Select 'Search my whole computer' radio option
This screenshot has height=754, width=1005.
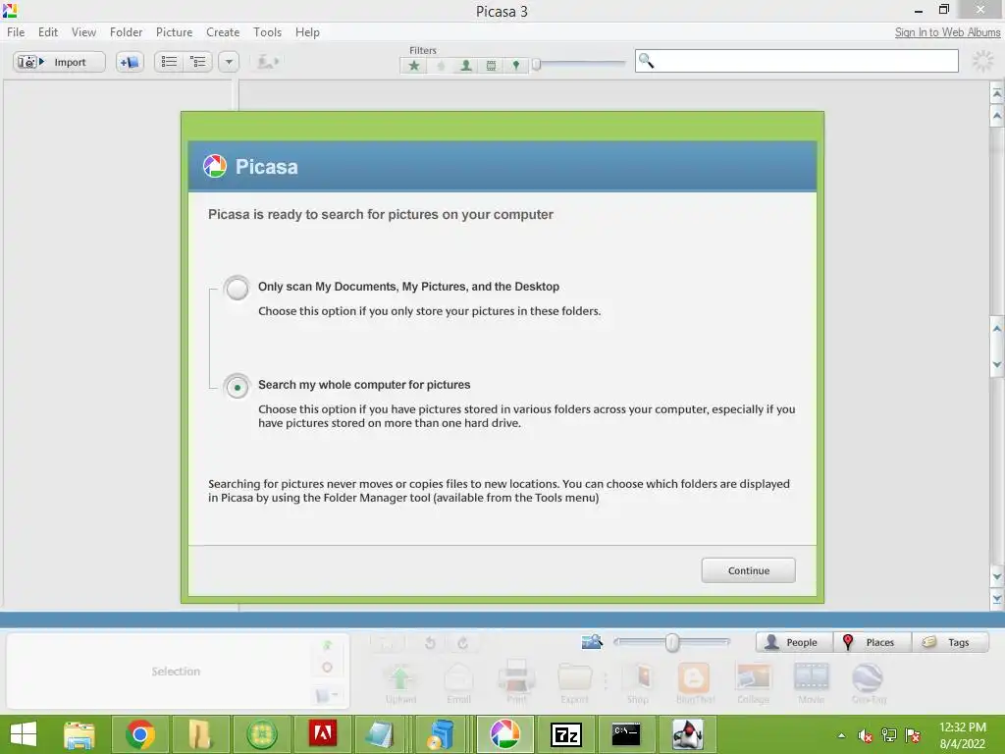237,387
